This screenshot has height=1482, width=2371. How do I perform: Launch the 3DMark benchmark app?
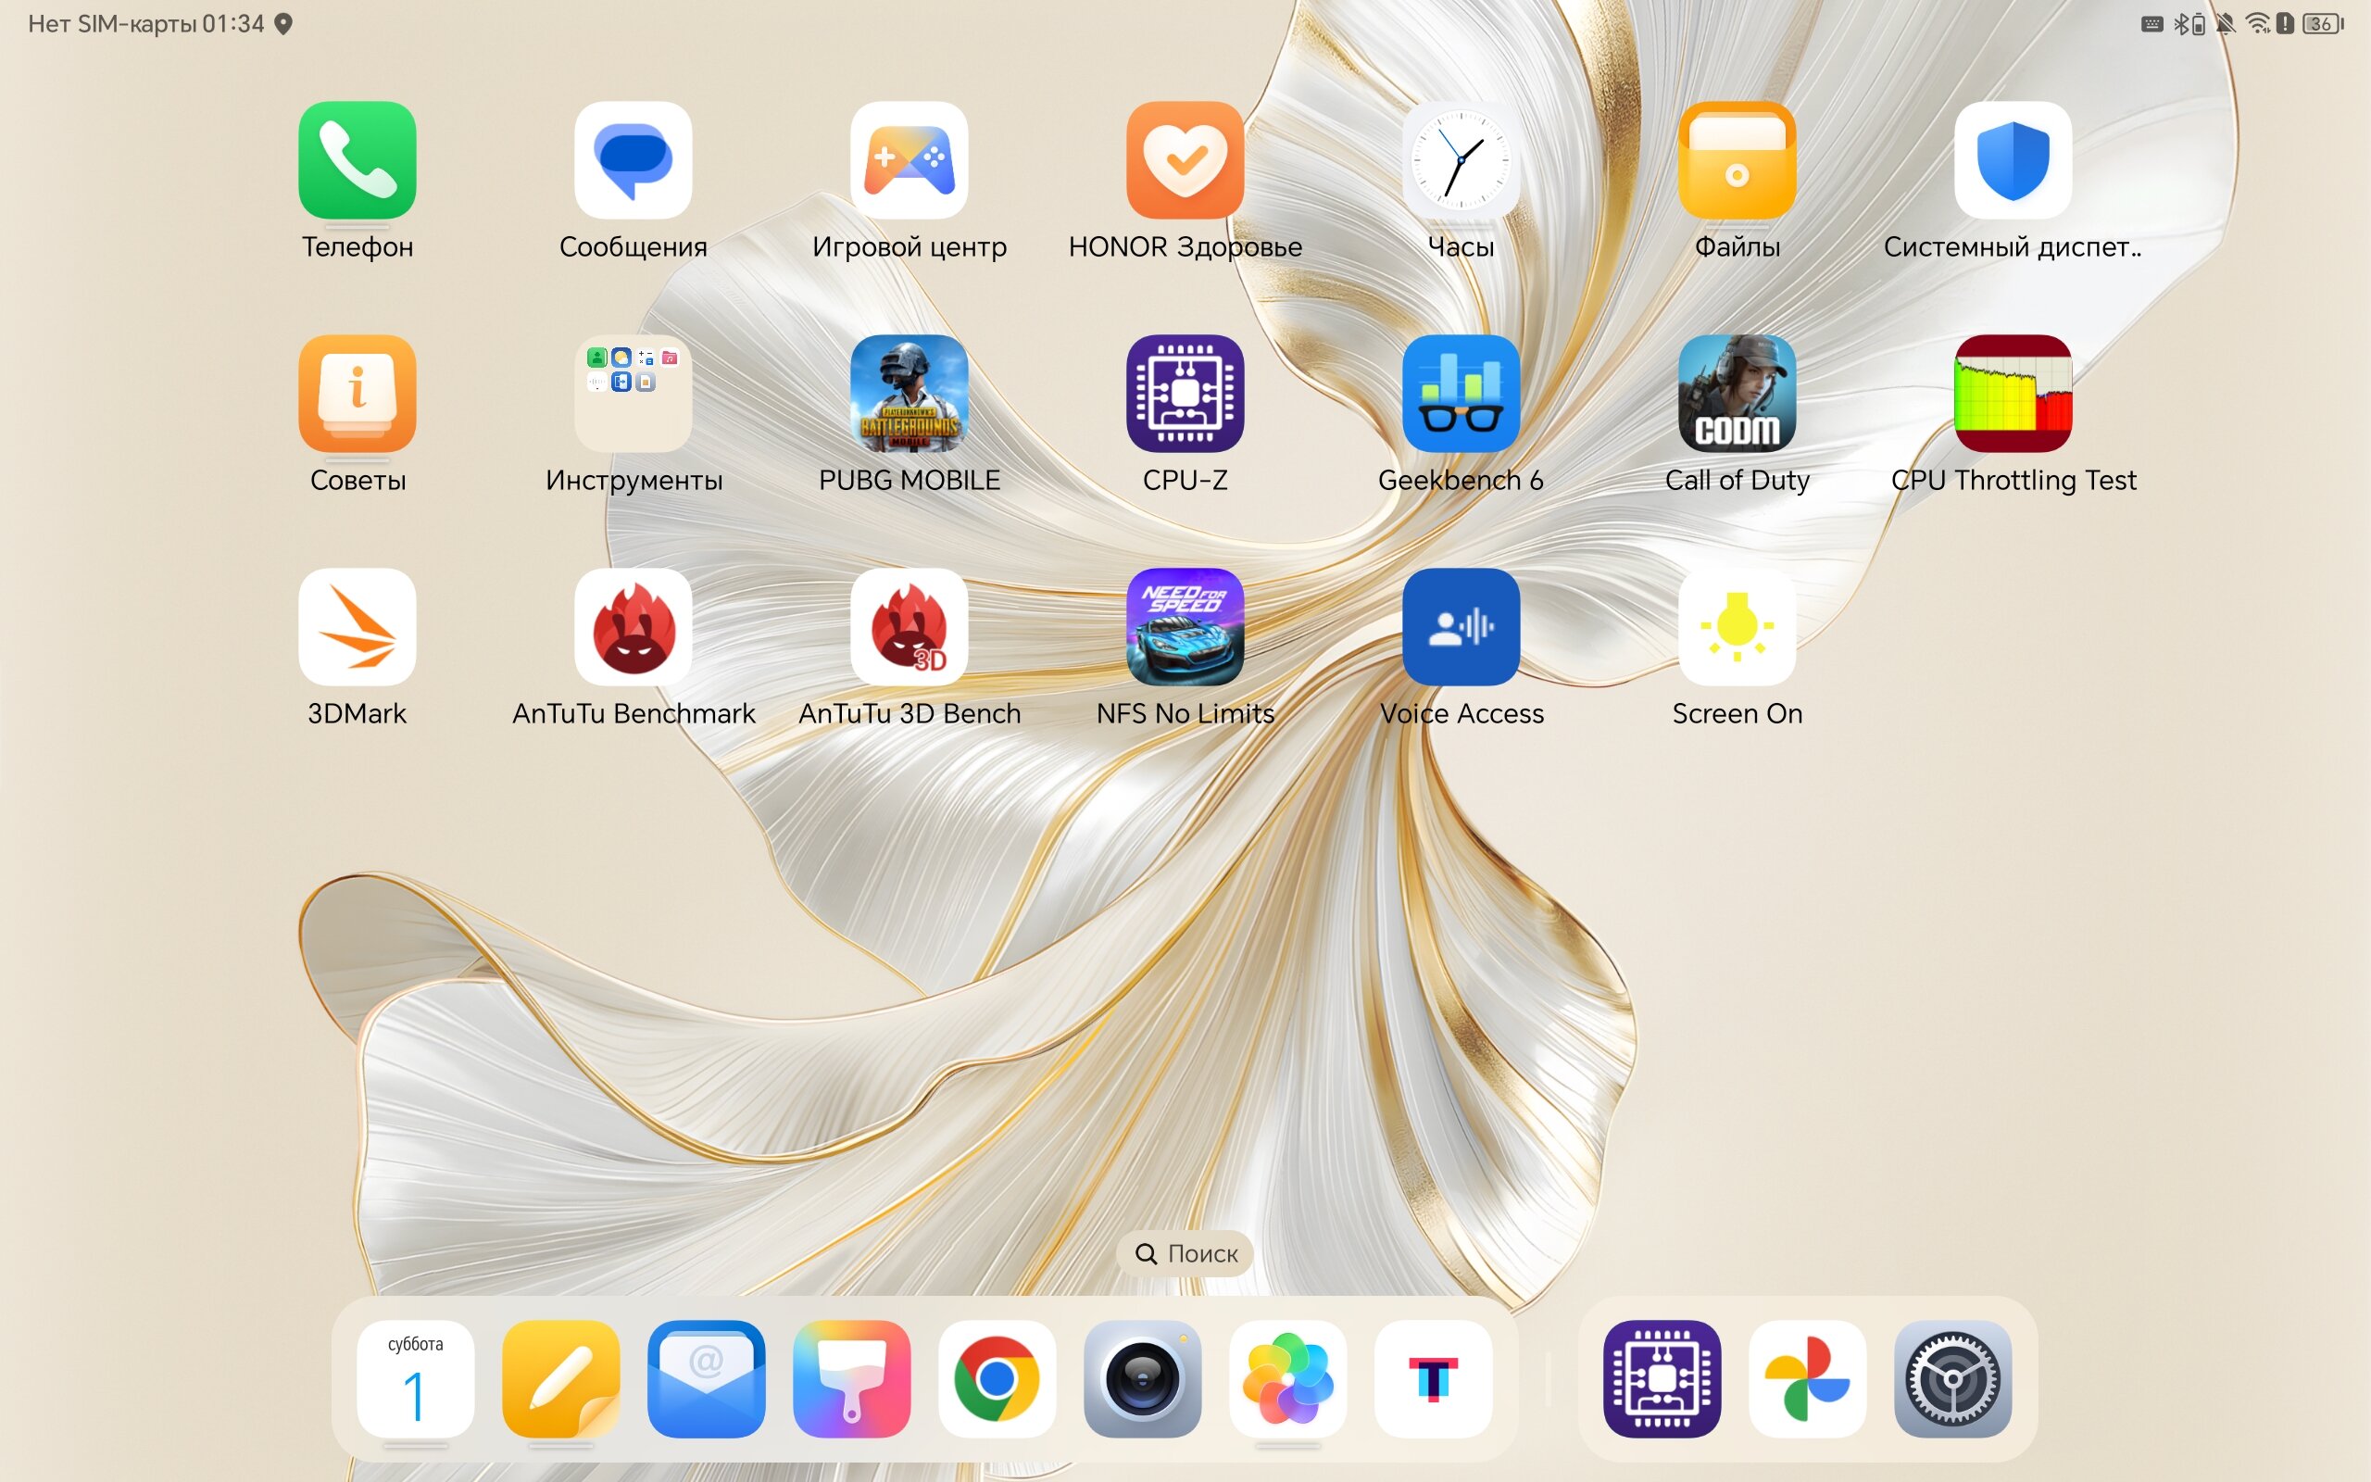[357, 626]
